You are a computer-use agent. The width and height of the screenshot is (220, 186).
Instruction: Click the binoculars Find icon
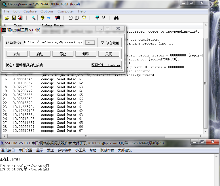(x=116, y=18)
